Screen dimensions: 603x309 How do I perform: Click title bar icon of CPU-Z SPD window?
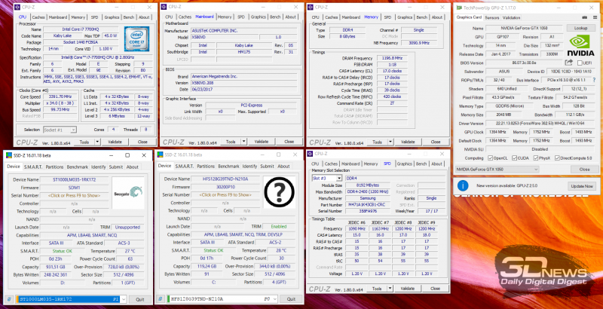311,154
